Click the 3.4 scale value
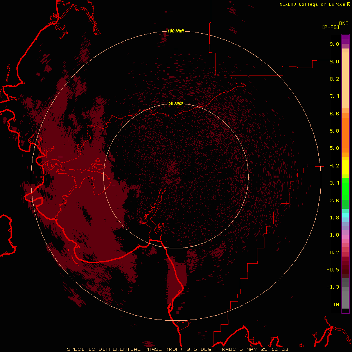The height and width of the screenshot is (352, 352). (x=334, y=183)
